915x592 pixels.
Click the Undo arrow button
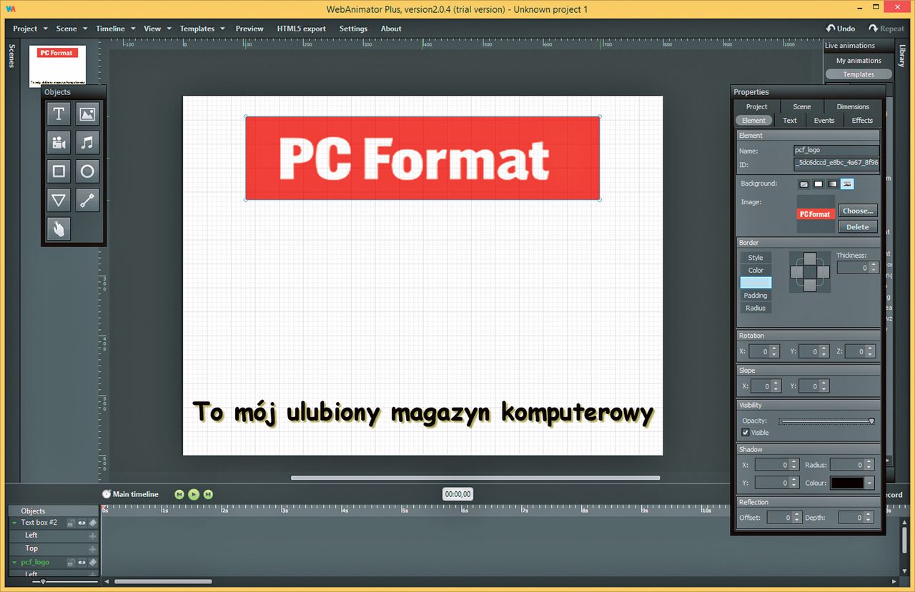click(x=841, y=29)
